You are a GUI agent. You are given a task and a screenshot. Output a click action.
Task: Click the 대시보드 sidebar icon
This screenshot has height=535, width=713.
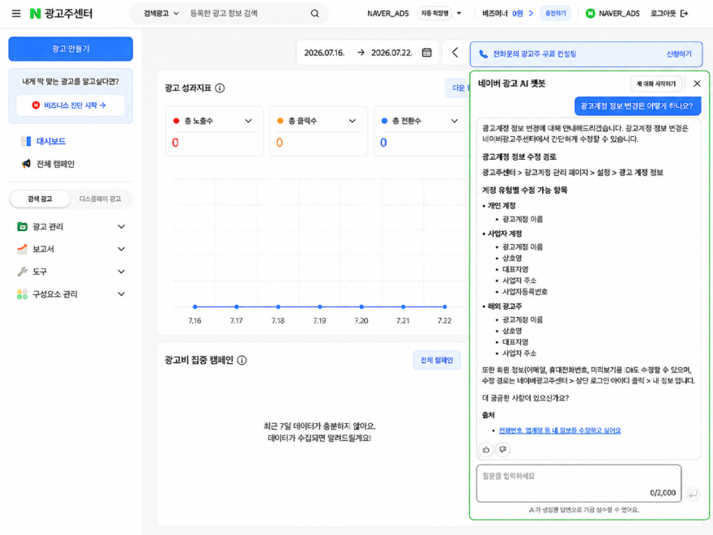pos(26,141)
